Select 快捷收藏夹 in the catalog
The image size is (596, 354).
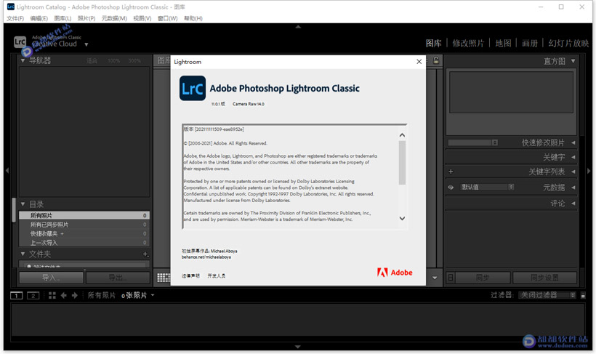84,233
